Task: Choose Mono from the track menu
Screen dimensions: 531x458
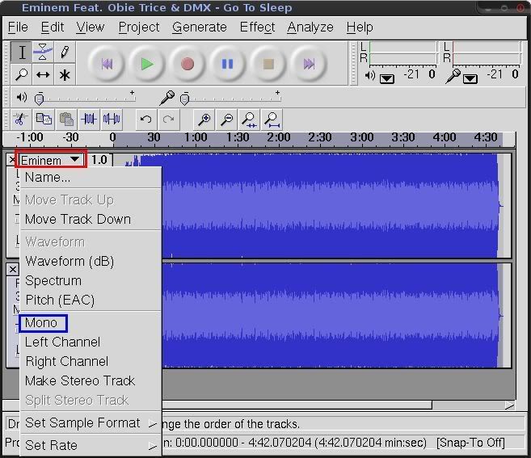Action: click(42, 322)
